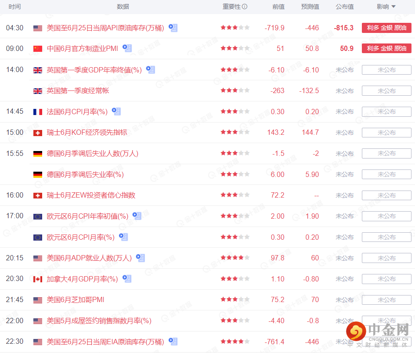Open the detail icon beside 欧元区6月CPI月率
This screenshot has width=415, height=353.
tap(123, 237)
